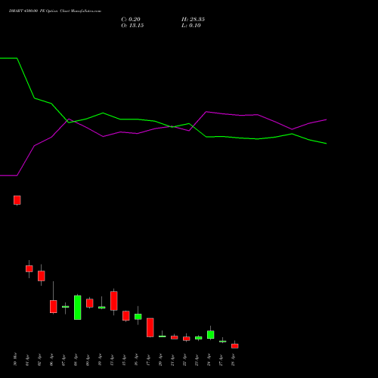
Task: Select the close value C: 0.20
Action: [x=131, y=20]
